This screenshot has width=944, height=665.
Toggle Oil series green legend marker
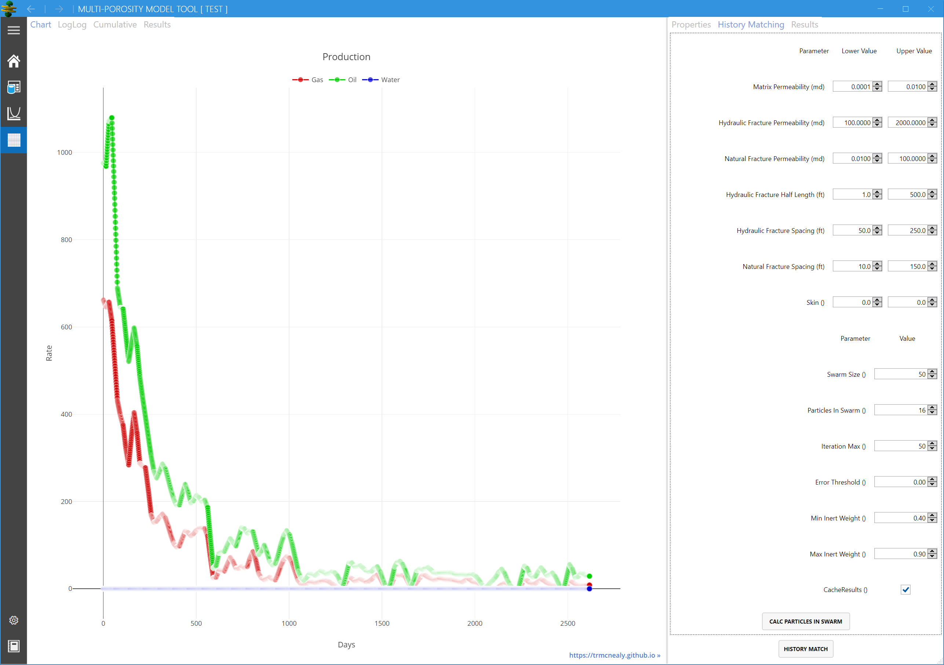click(337, 80)
